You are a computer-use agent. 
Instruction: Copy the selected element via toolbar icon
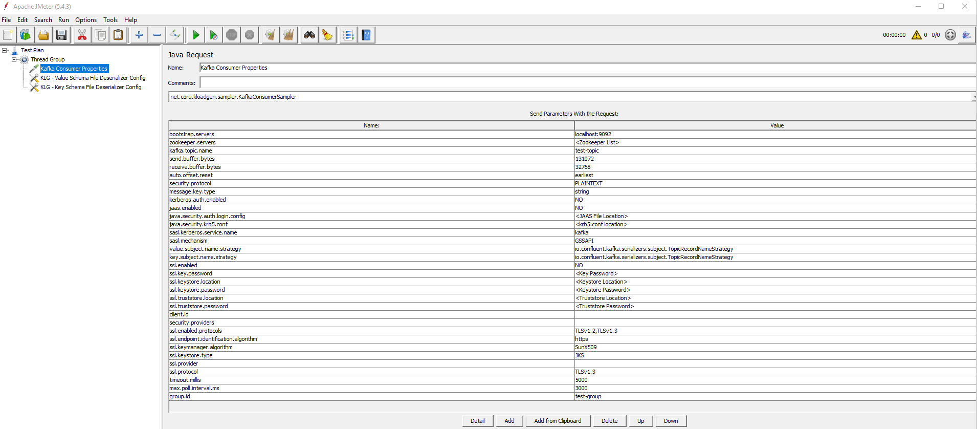click(100, 35)
